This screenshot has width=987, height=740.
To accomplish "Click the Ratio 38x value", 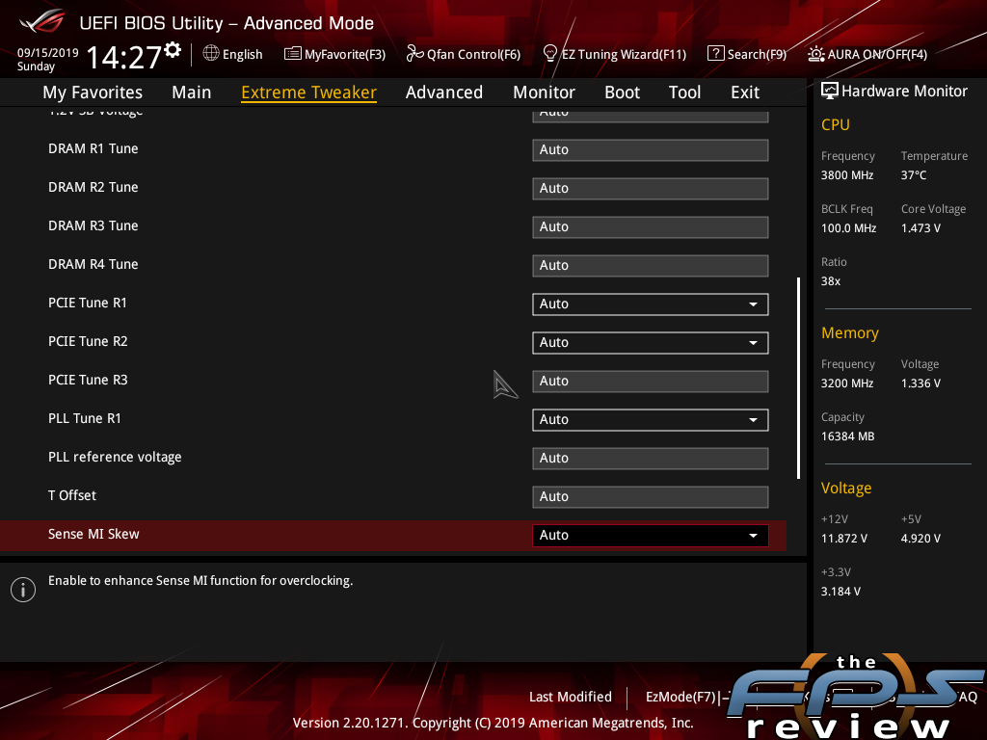I will tap(831, 280).
